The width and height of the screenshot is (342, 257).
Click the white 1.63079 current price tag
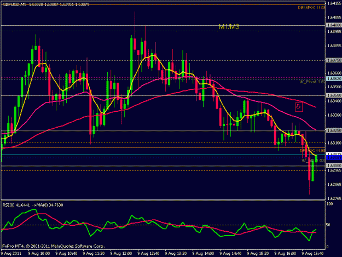pyautogui.click(x=334, y=154)
